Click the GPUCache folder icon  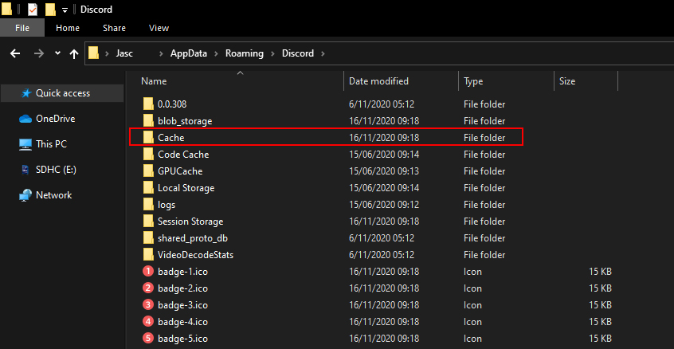click(x=148, y=171)
